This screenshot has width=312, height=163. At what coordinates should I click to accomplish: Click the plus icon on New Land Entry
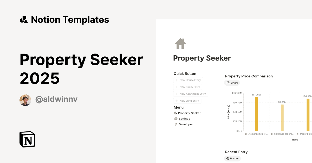[176, 101]
